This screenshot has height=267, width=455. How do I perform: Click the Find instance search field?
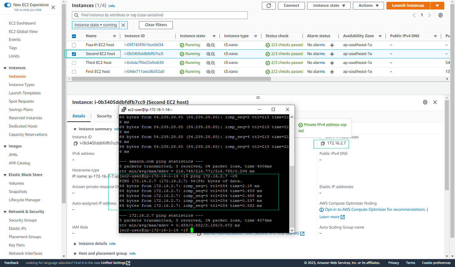point(160,15)
